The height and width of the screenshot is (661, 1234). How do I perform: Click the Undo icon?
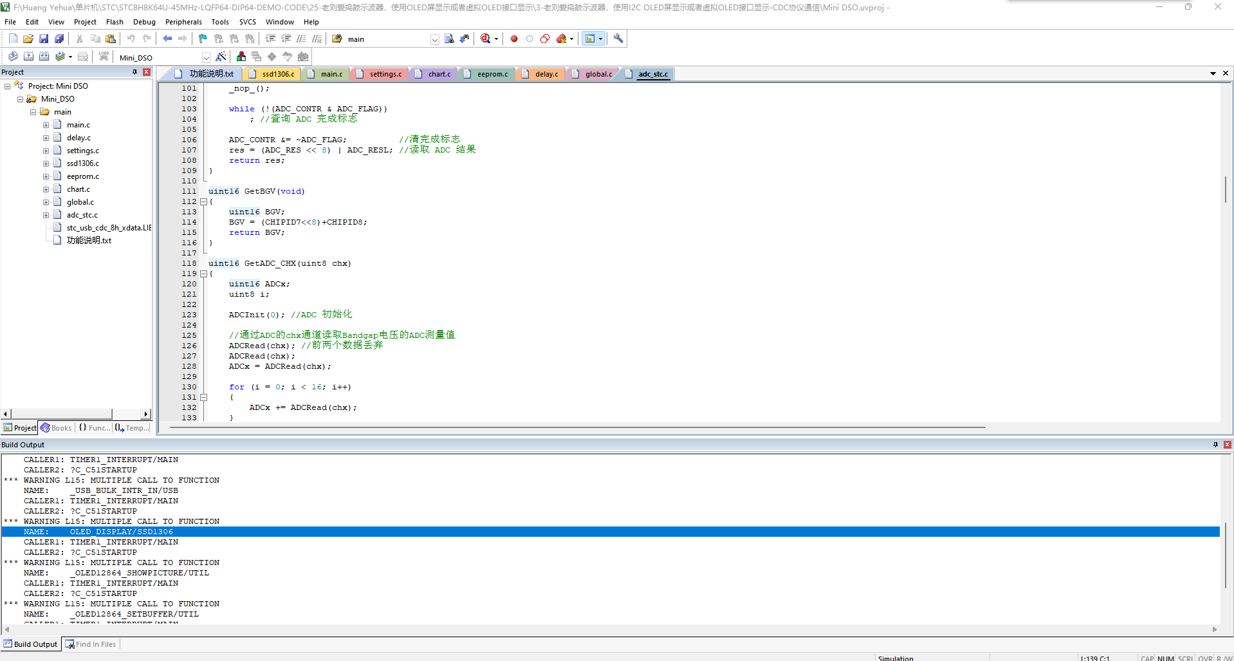point(131,39)
